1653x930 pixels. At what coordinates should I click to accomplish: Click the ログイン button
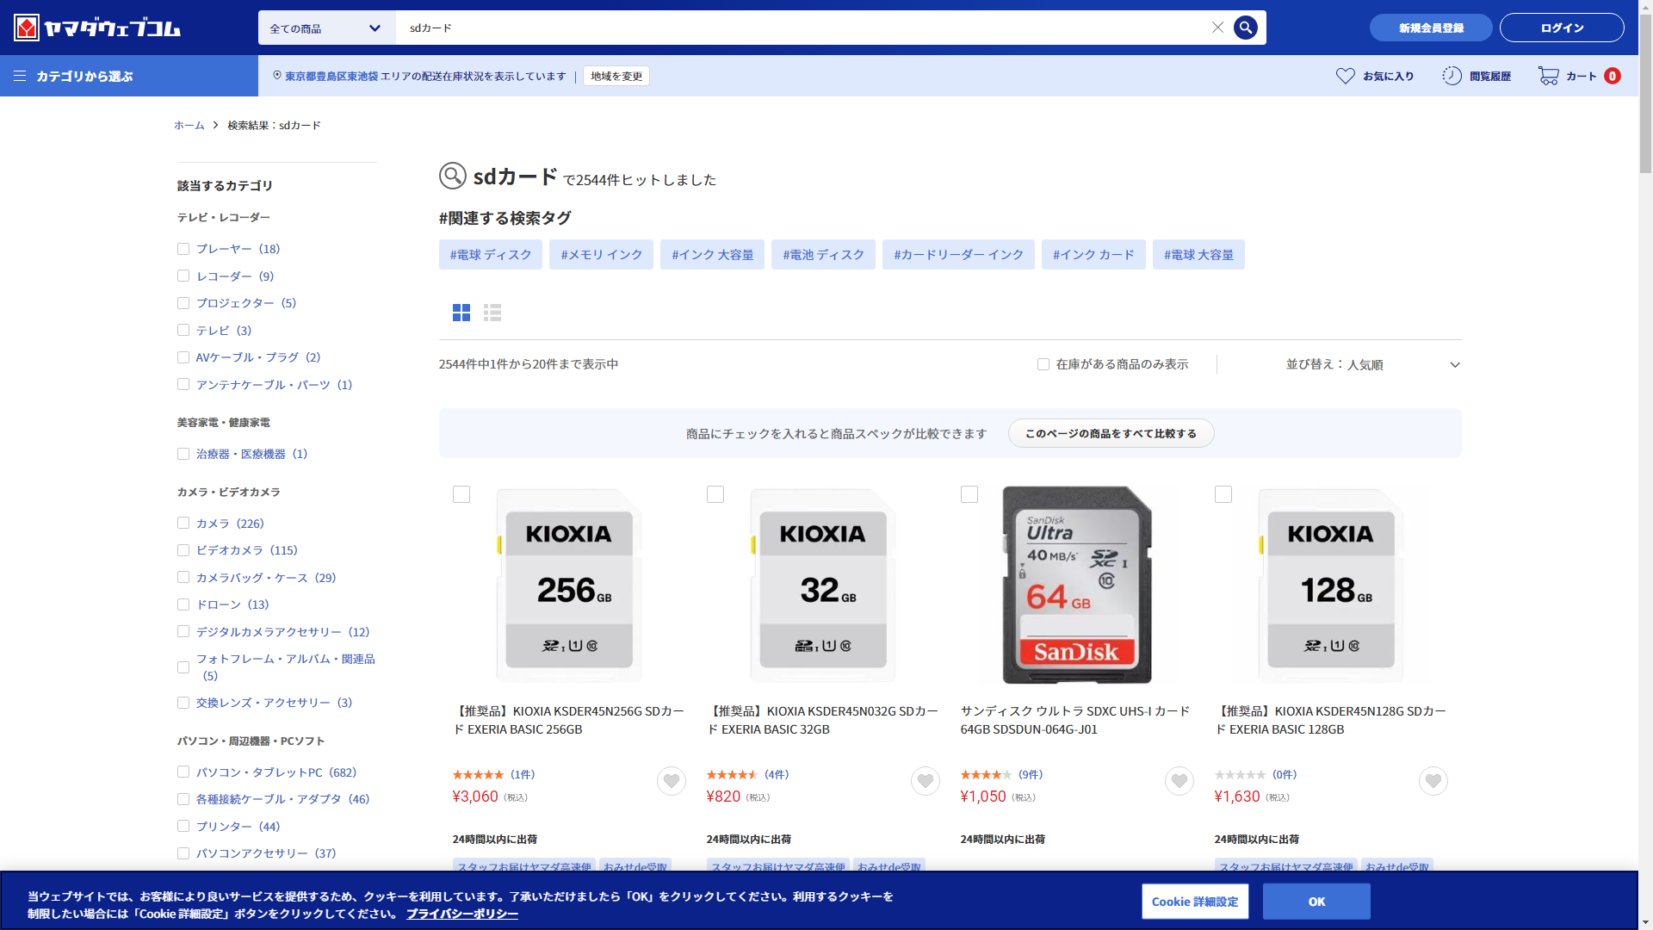click(1561, 28)
